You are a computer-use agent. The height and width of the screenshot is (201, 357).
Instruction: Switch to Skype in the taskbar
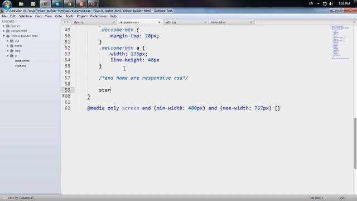coord(57,4)
